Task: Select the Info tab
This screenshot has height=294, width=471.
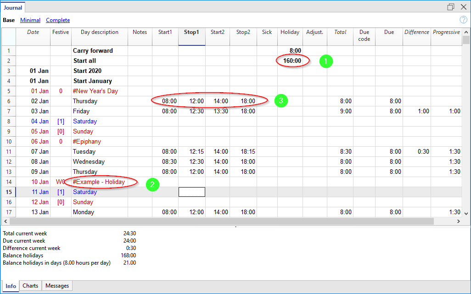Action: tap(11, 286)
